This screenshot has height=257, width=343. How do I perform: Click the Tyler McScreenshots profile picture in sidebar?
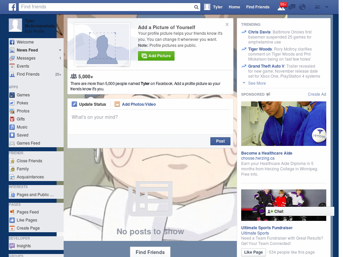[x=15, y=25]
